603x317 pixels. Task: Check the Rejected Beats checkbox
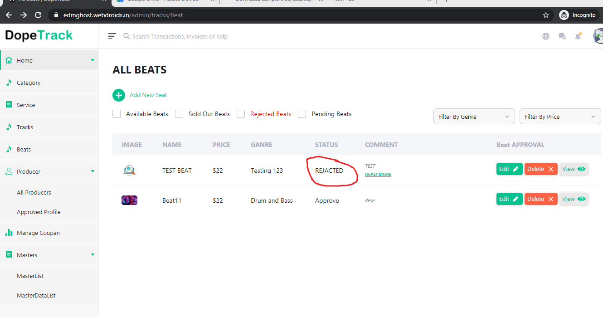pyautogui.click(x=241, y=114)
